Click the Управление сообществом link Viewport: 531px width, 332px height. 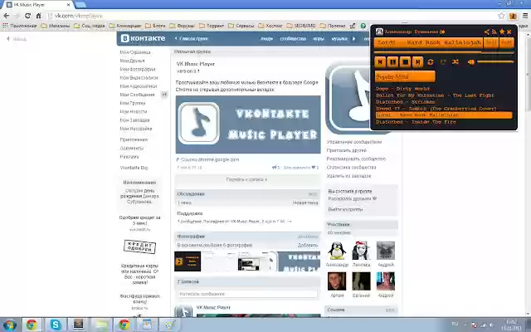point(354,142)
